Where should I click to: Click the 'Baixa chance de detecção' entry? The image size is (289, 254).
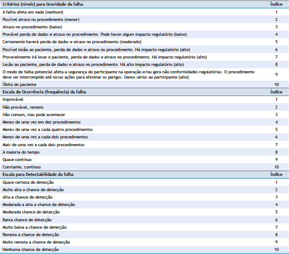point(27,220)
